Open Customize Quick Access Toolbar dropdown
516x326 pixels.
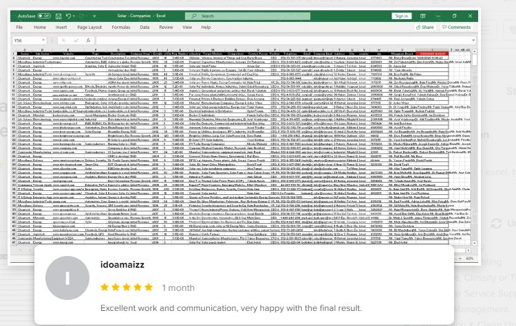[94, 16]
